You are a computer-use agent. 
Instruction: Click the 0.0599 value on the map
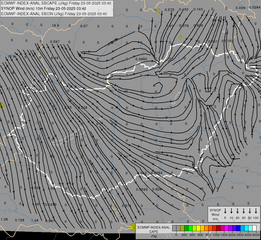coord(142,189)
